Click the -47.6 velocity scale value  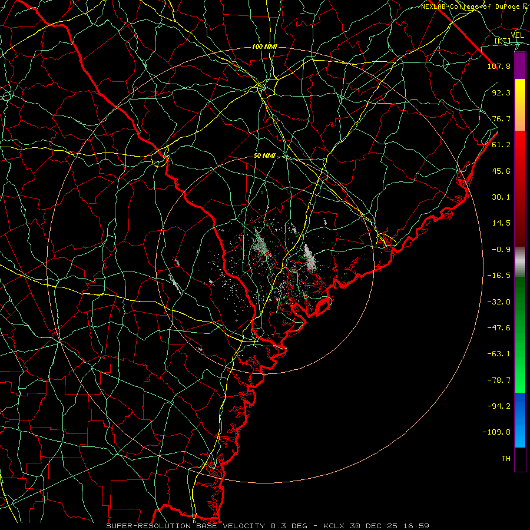(499, 328)
